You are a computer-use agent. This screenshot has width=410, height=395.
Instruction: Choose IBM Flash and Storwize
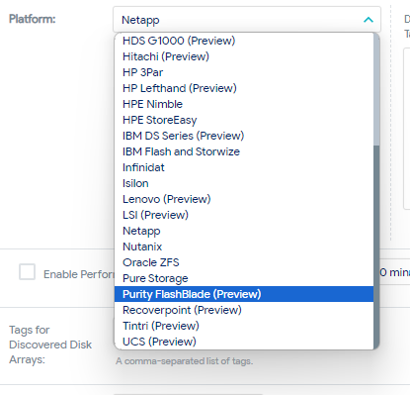244,151
